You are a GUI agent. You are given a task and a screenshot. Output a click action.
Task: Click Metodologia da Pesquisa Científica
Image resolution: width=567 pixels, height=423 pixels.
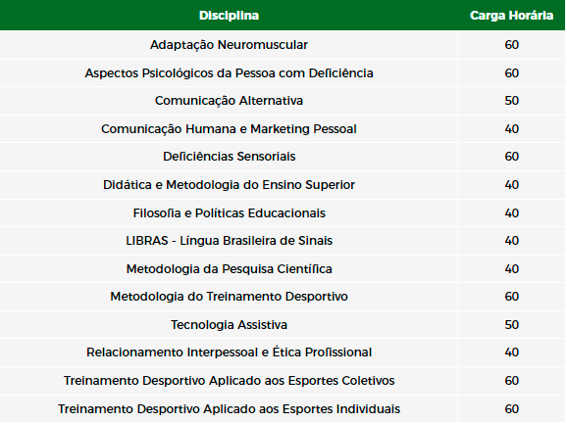coord(229,269)
